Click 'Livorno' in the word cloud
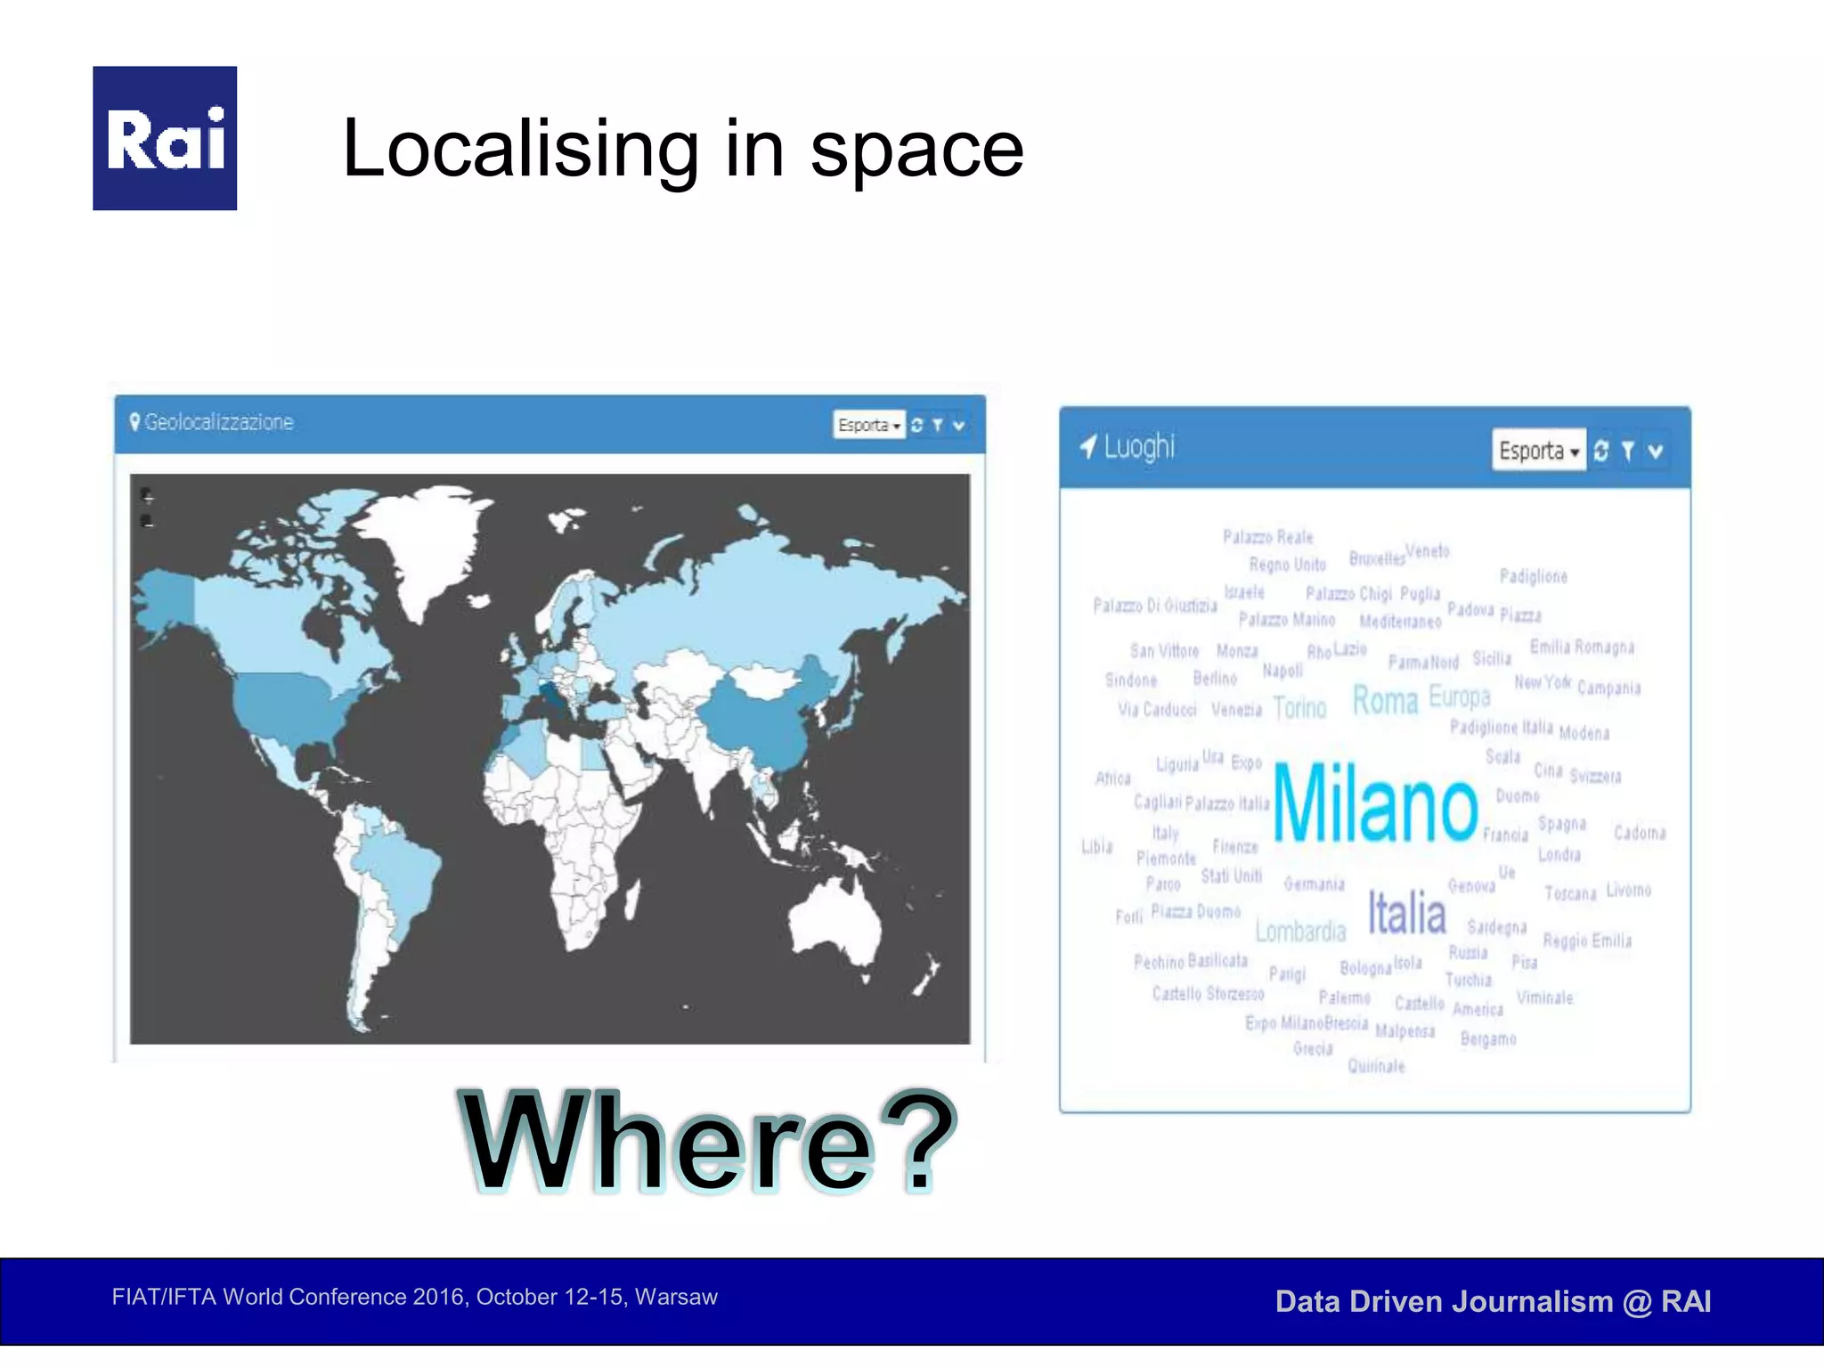The width and height of the screenshot is (1824, 1368). pos(1629,890)
